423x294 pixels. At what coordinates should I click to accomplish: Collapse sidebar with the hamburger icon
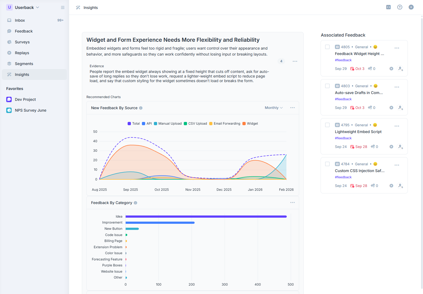coord(63,8)
